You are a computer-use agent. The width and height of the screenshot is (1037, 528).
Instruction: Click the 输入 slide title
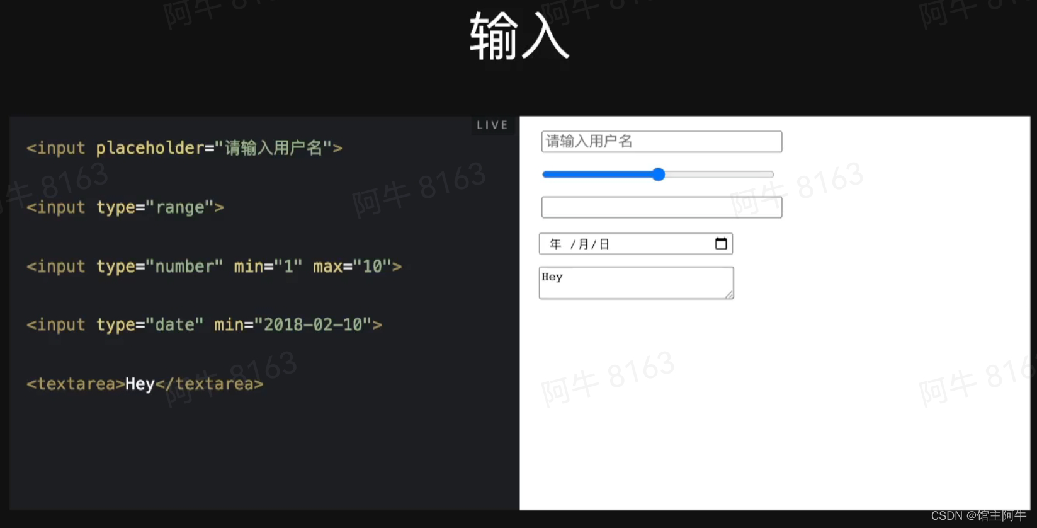519,37
